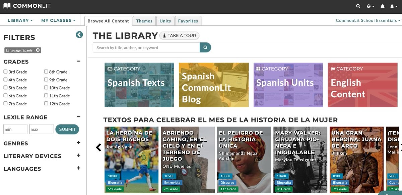Viewport: 402px width, 195px height.
Task: Click the 5° Grade tag on Dois Riachos
Action: [115, 189]
